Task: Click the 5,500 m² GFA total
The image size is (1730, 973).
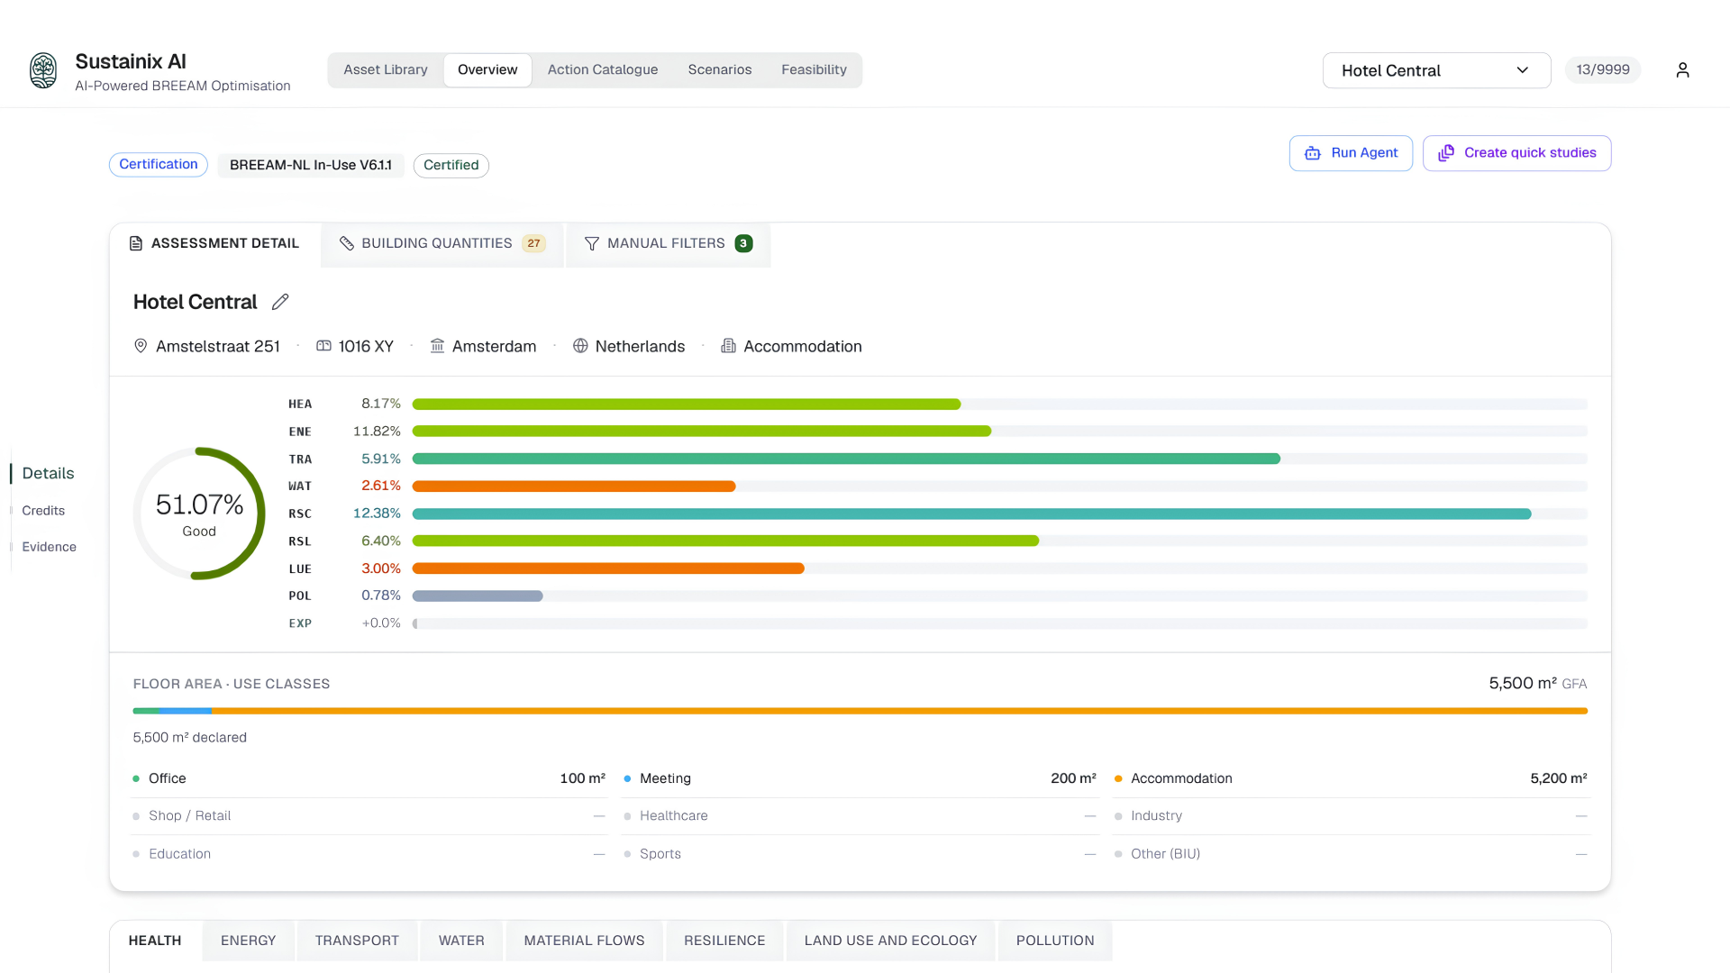Action: (1537, 684)
